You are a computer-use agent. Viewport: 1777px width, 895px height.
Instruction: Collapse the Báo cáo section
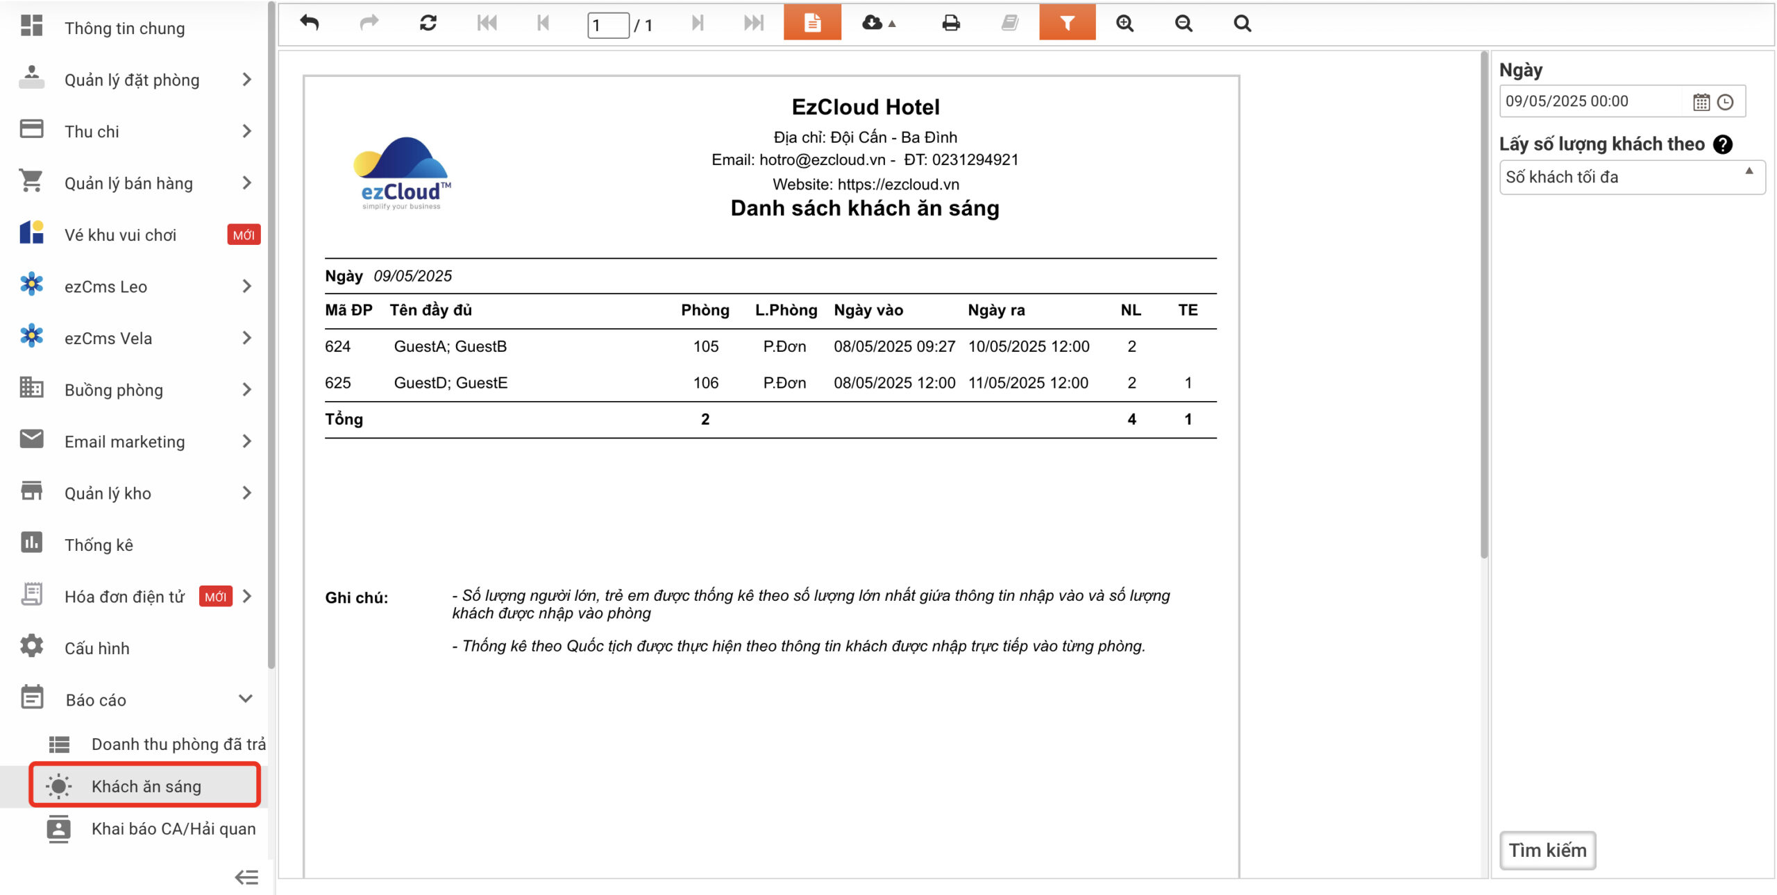click(x=245, y=699)
